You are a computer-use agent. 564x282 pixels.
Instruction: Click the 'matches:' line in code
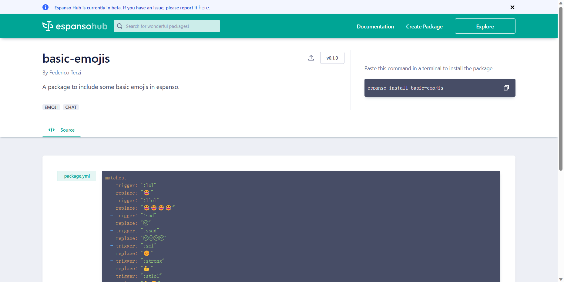[x=116, y=178]
